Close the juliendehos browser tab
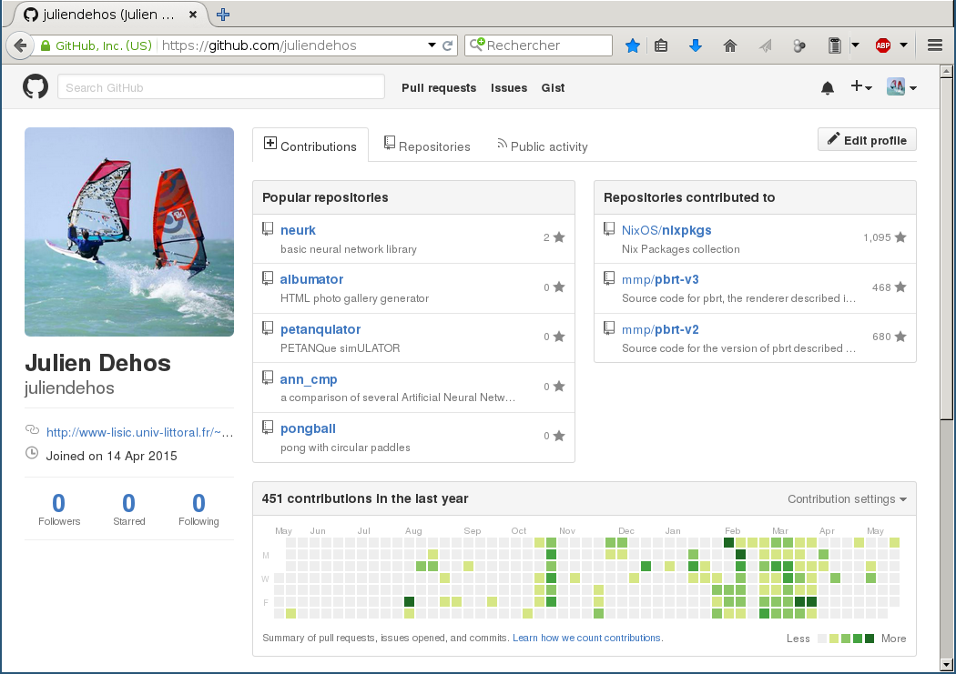 193,14
